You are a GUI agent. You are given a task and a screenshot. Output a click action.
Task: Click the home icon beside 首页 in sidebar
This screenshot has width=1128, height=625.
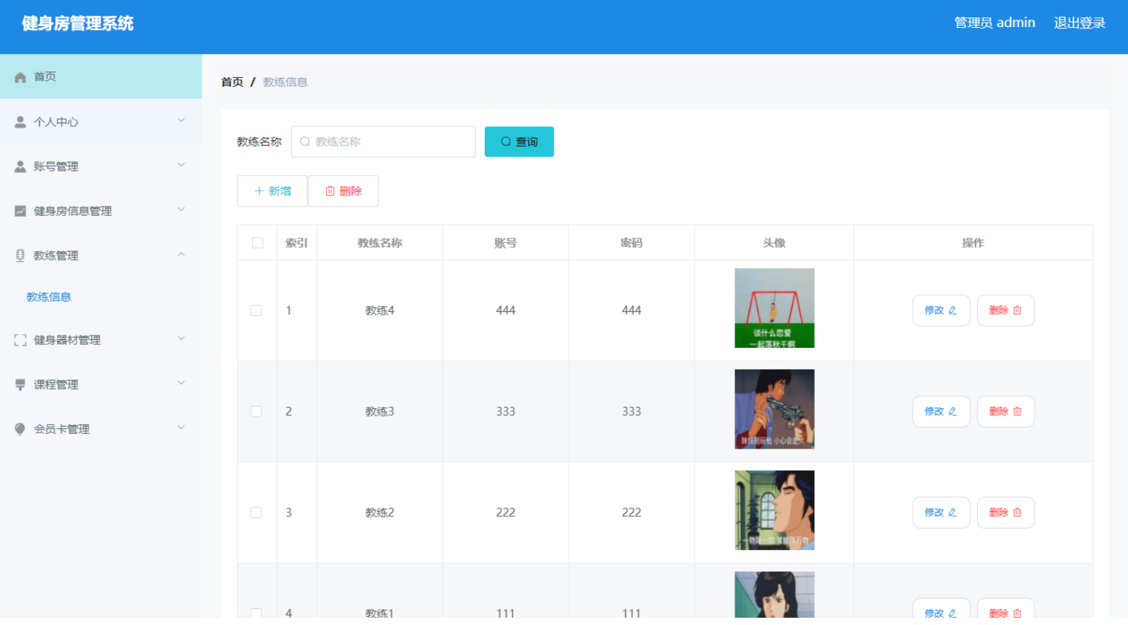20,77
